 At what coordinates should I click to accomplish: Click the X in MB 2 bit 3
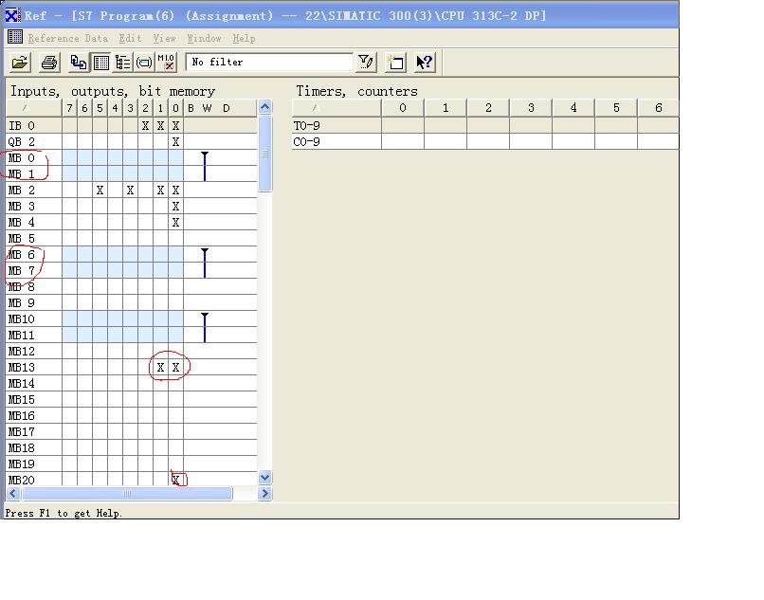coord(130,191)
